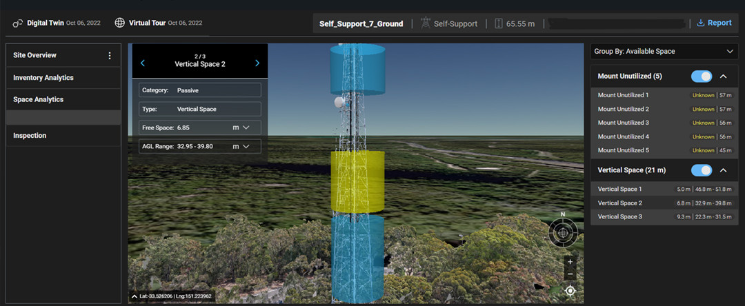This screenshot has height=306, width=745.
Task: Zoom out on the 3D view
Action: (x=570, y=274)
